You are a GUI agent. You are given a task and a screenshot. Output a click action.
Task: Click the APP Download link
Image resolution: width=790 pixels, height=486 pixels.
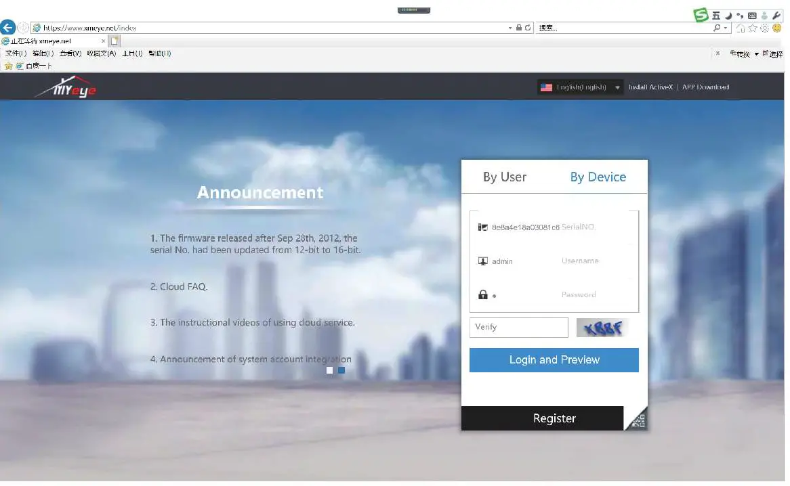pyautogui.click(x=705, y=87)
